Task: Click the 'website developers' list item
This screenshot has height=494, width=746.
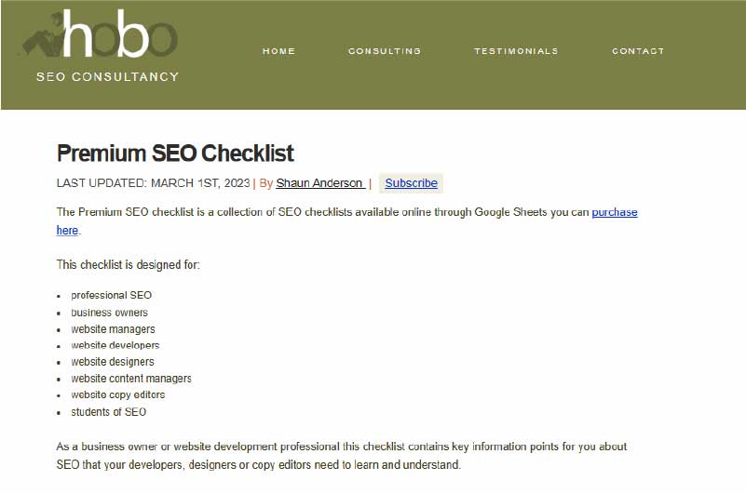Action: [115, 345]
